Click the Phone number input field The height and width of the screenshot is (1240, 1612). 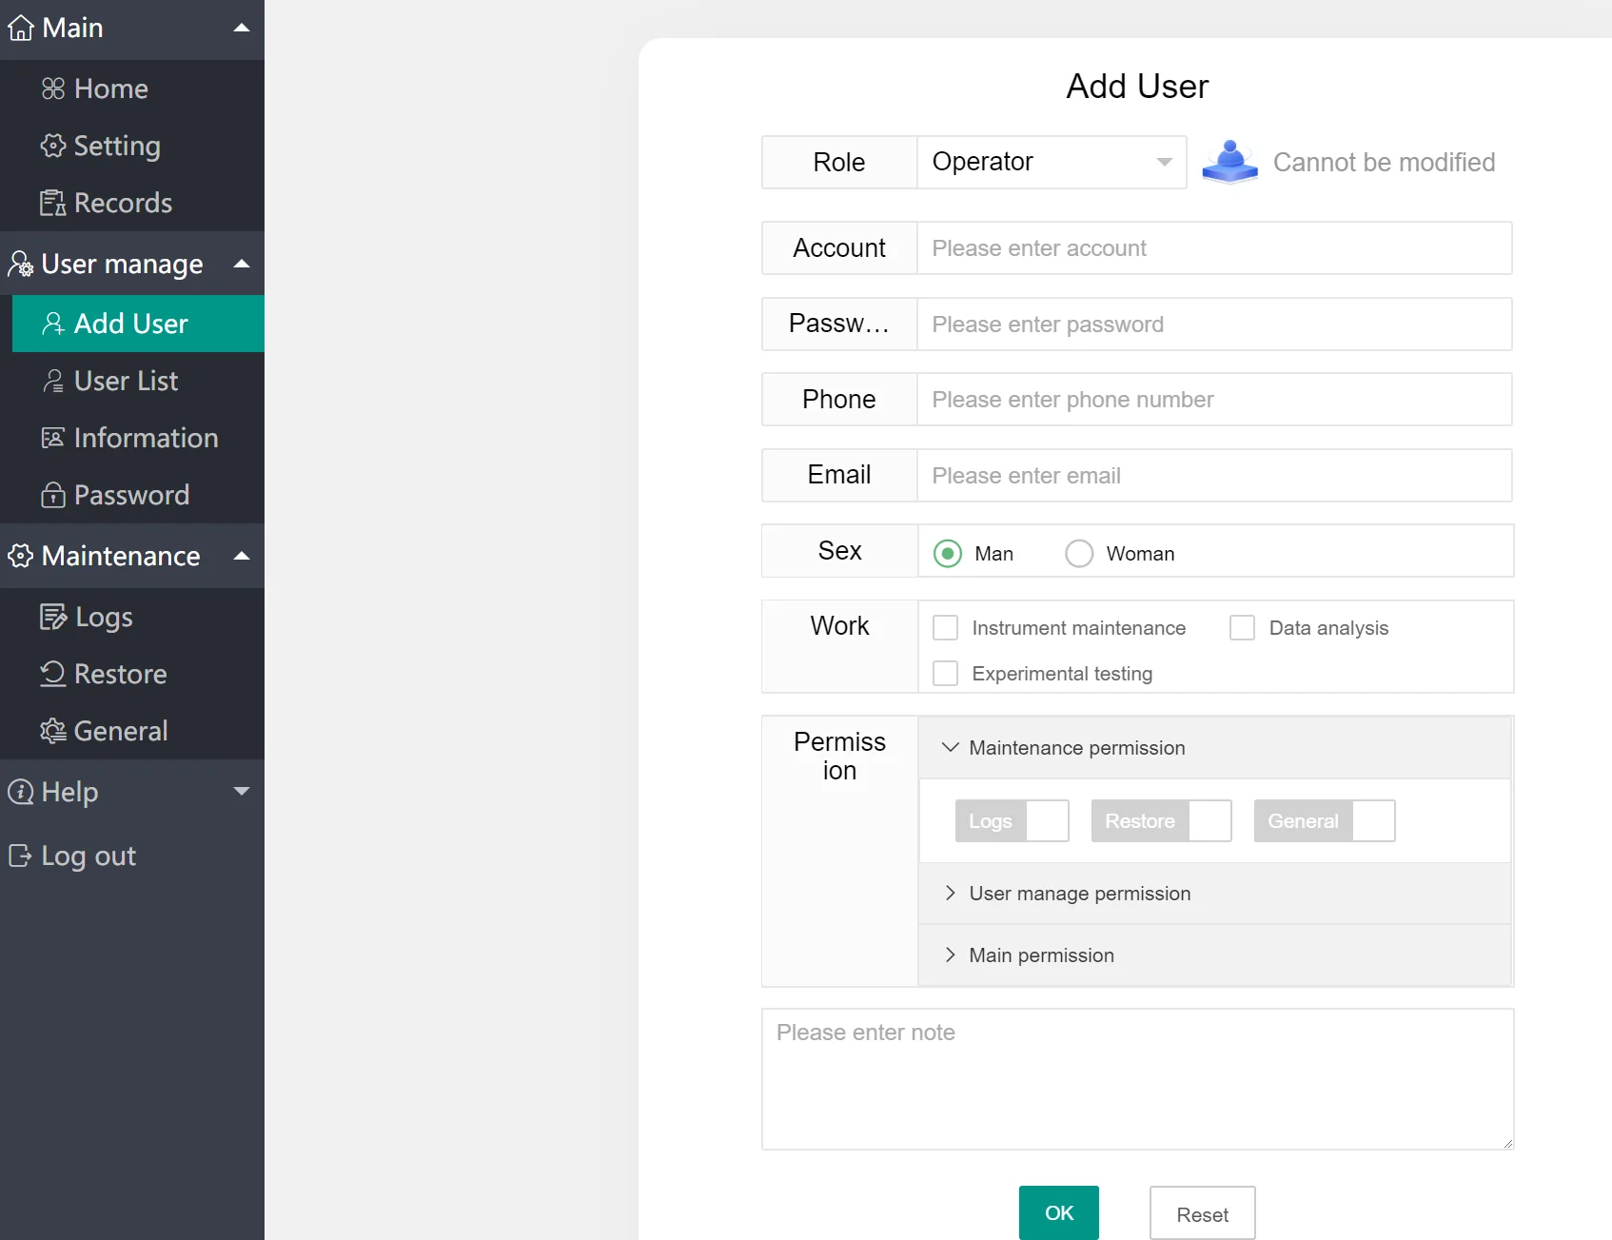tap(1214, 400)
